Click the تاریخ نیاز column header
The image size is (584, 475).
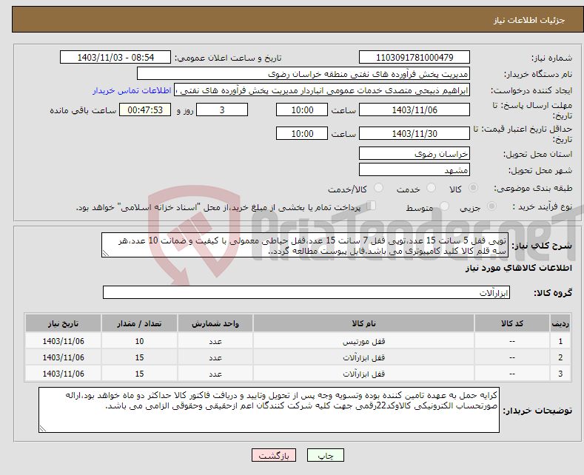coord(64,323)
